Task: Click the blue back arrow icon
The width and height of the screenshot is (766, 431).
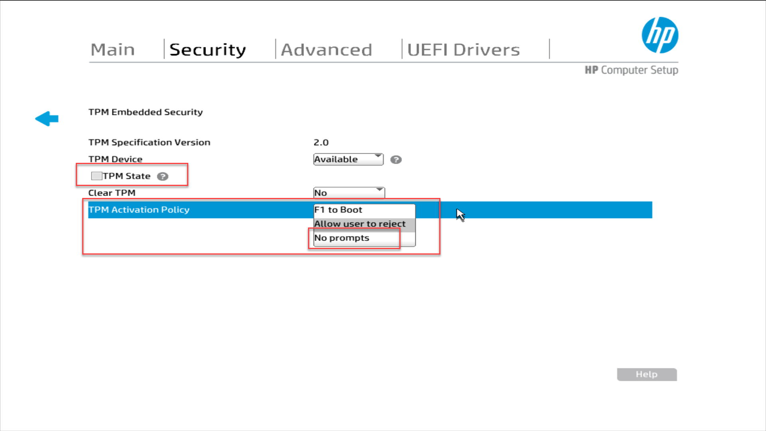Action: [47, 119]
